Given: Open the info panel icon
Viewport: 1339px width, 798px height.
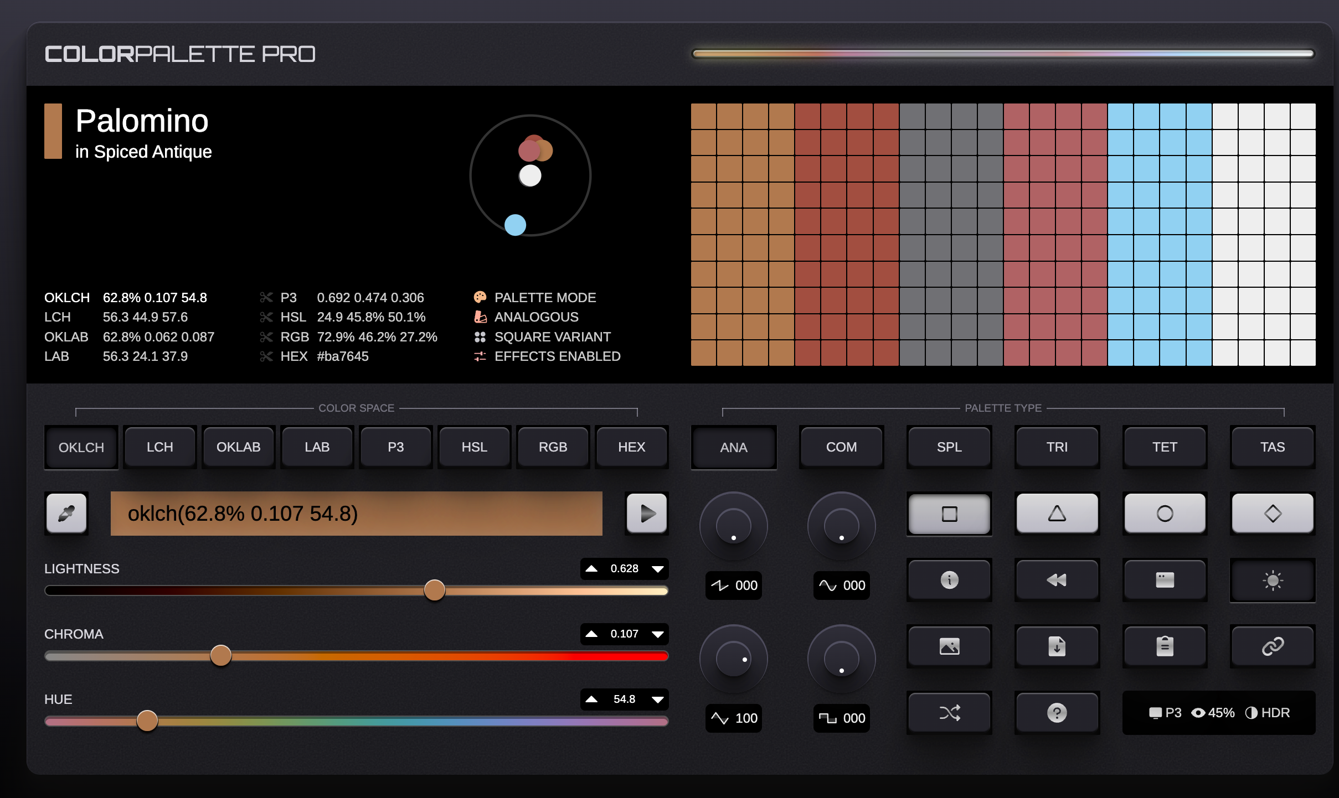Looking at the screenshot, I should 948,580.
